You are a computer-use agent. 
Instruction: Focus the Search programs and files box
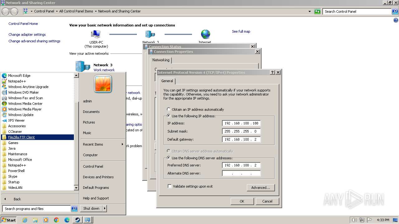pos(36,209)
